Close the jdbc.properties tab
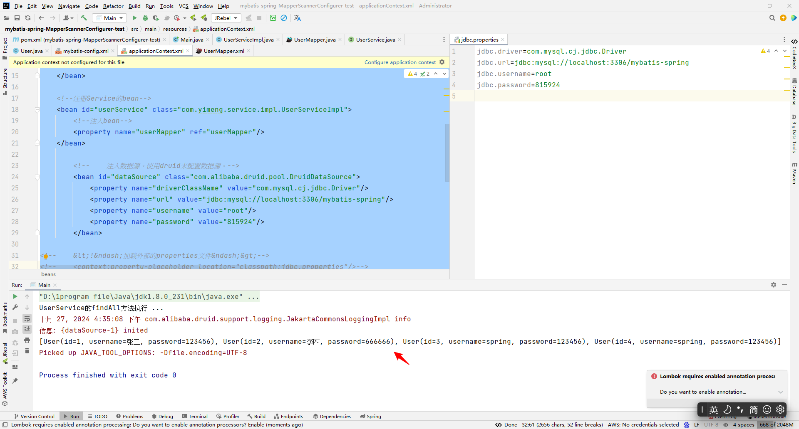 [503, 39]
